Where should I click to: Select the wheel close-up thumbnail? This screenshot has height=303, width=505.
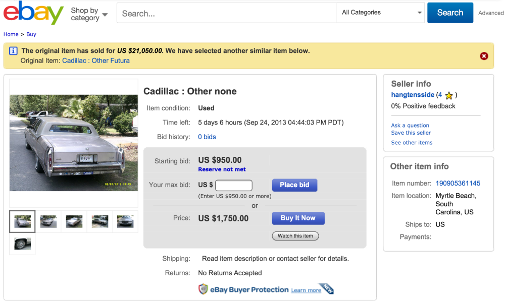[22, 244]
